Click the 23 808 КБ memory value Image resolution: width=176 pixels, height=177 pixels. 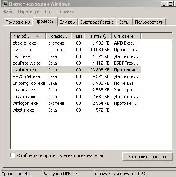(100, 70)
